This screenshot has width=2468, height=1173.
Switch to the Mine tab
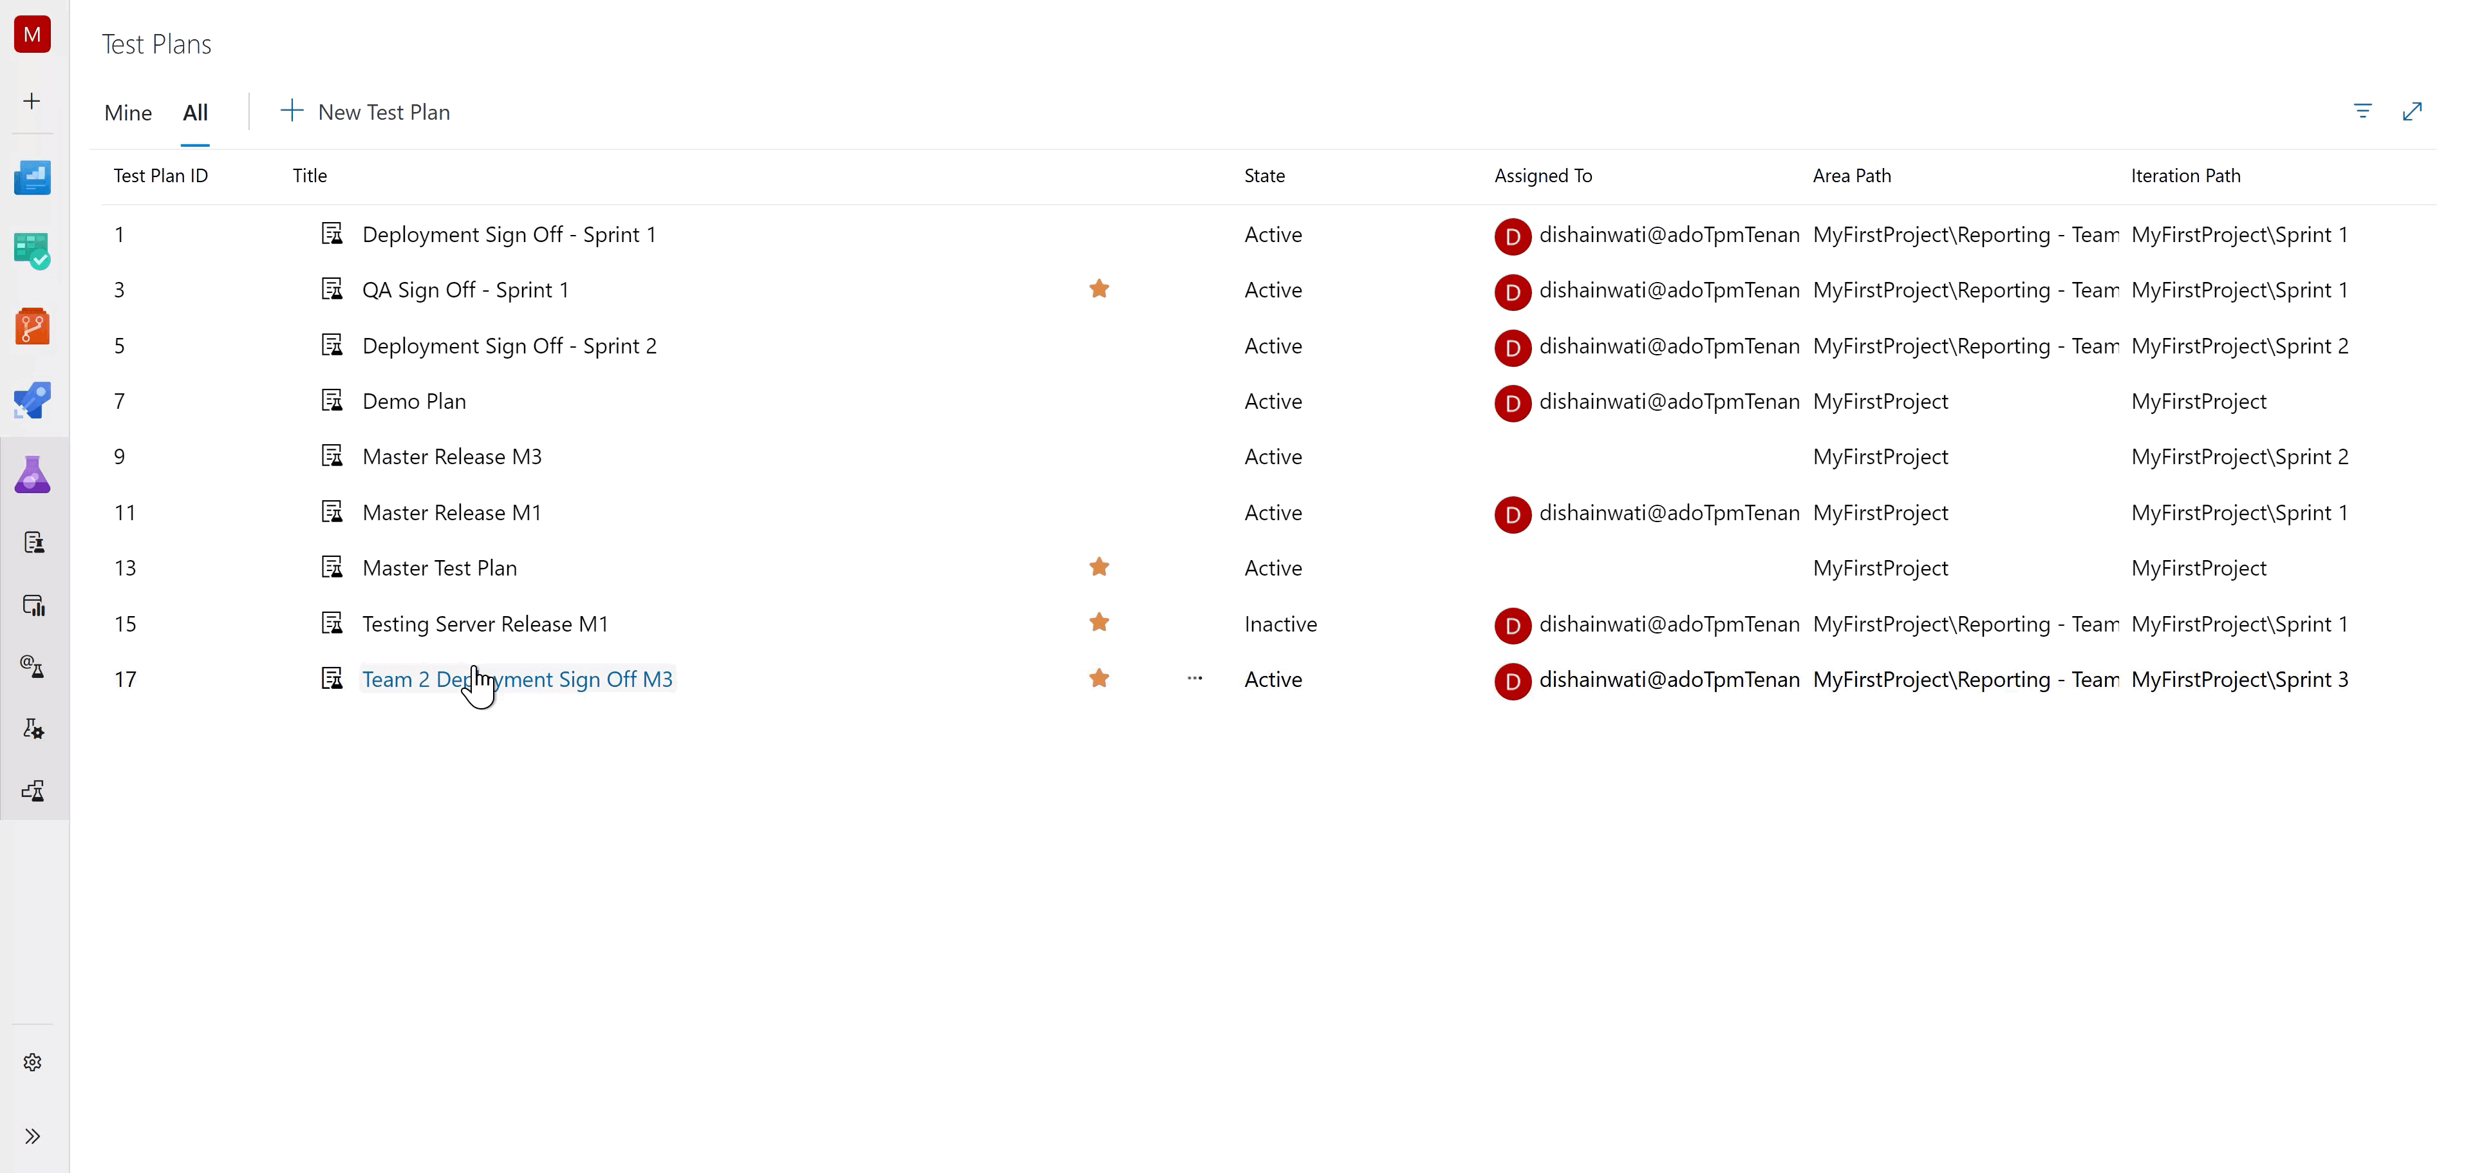[127, 112]
